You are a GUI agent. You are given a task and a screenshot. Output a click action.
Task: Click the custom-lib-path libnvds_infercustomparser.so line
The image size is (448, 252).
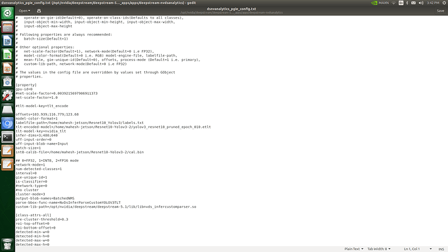106,207
